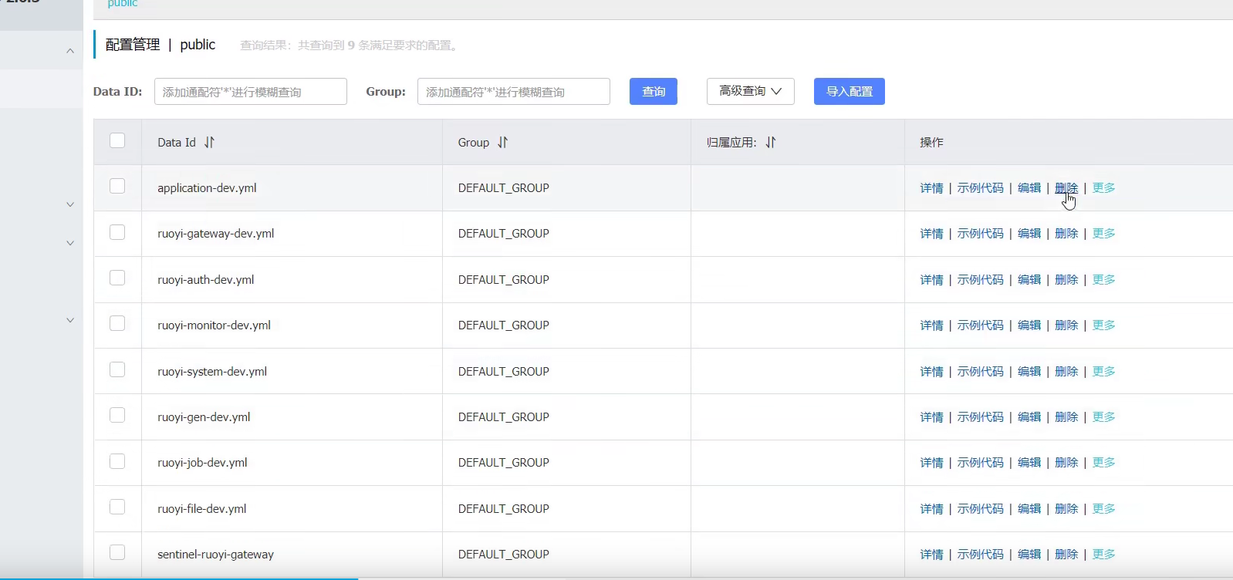Check the sentinel-ruoyi-gateway row checkbox
This screenshot has width=1233, height=580.
[117, 552]
